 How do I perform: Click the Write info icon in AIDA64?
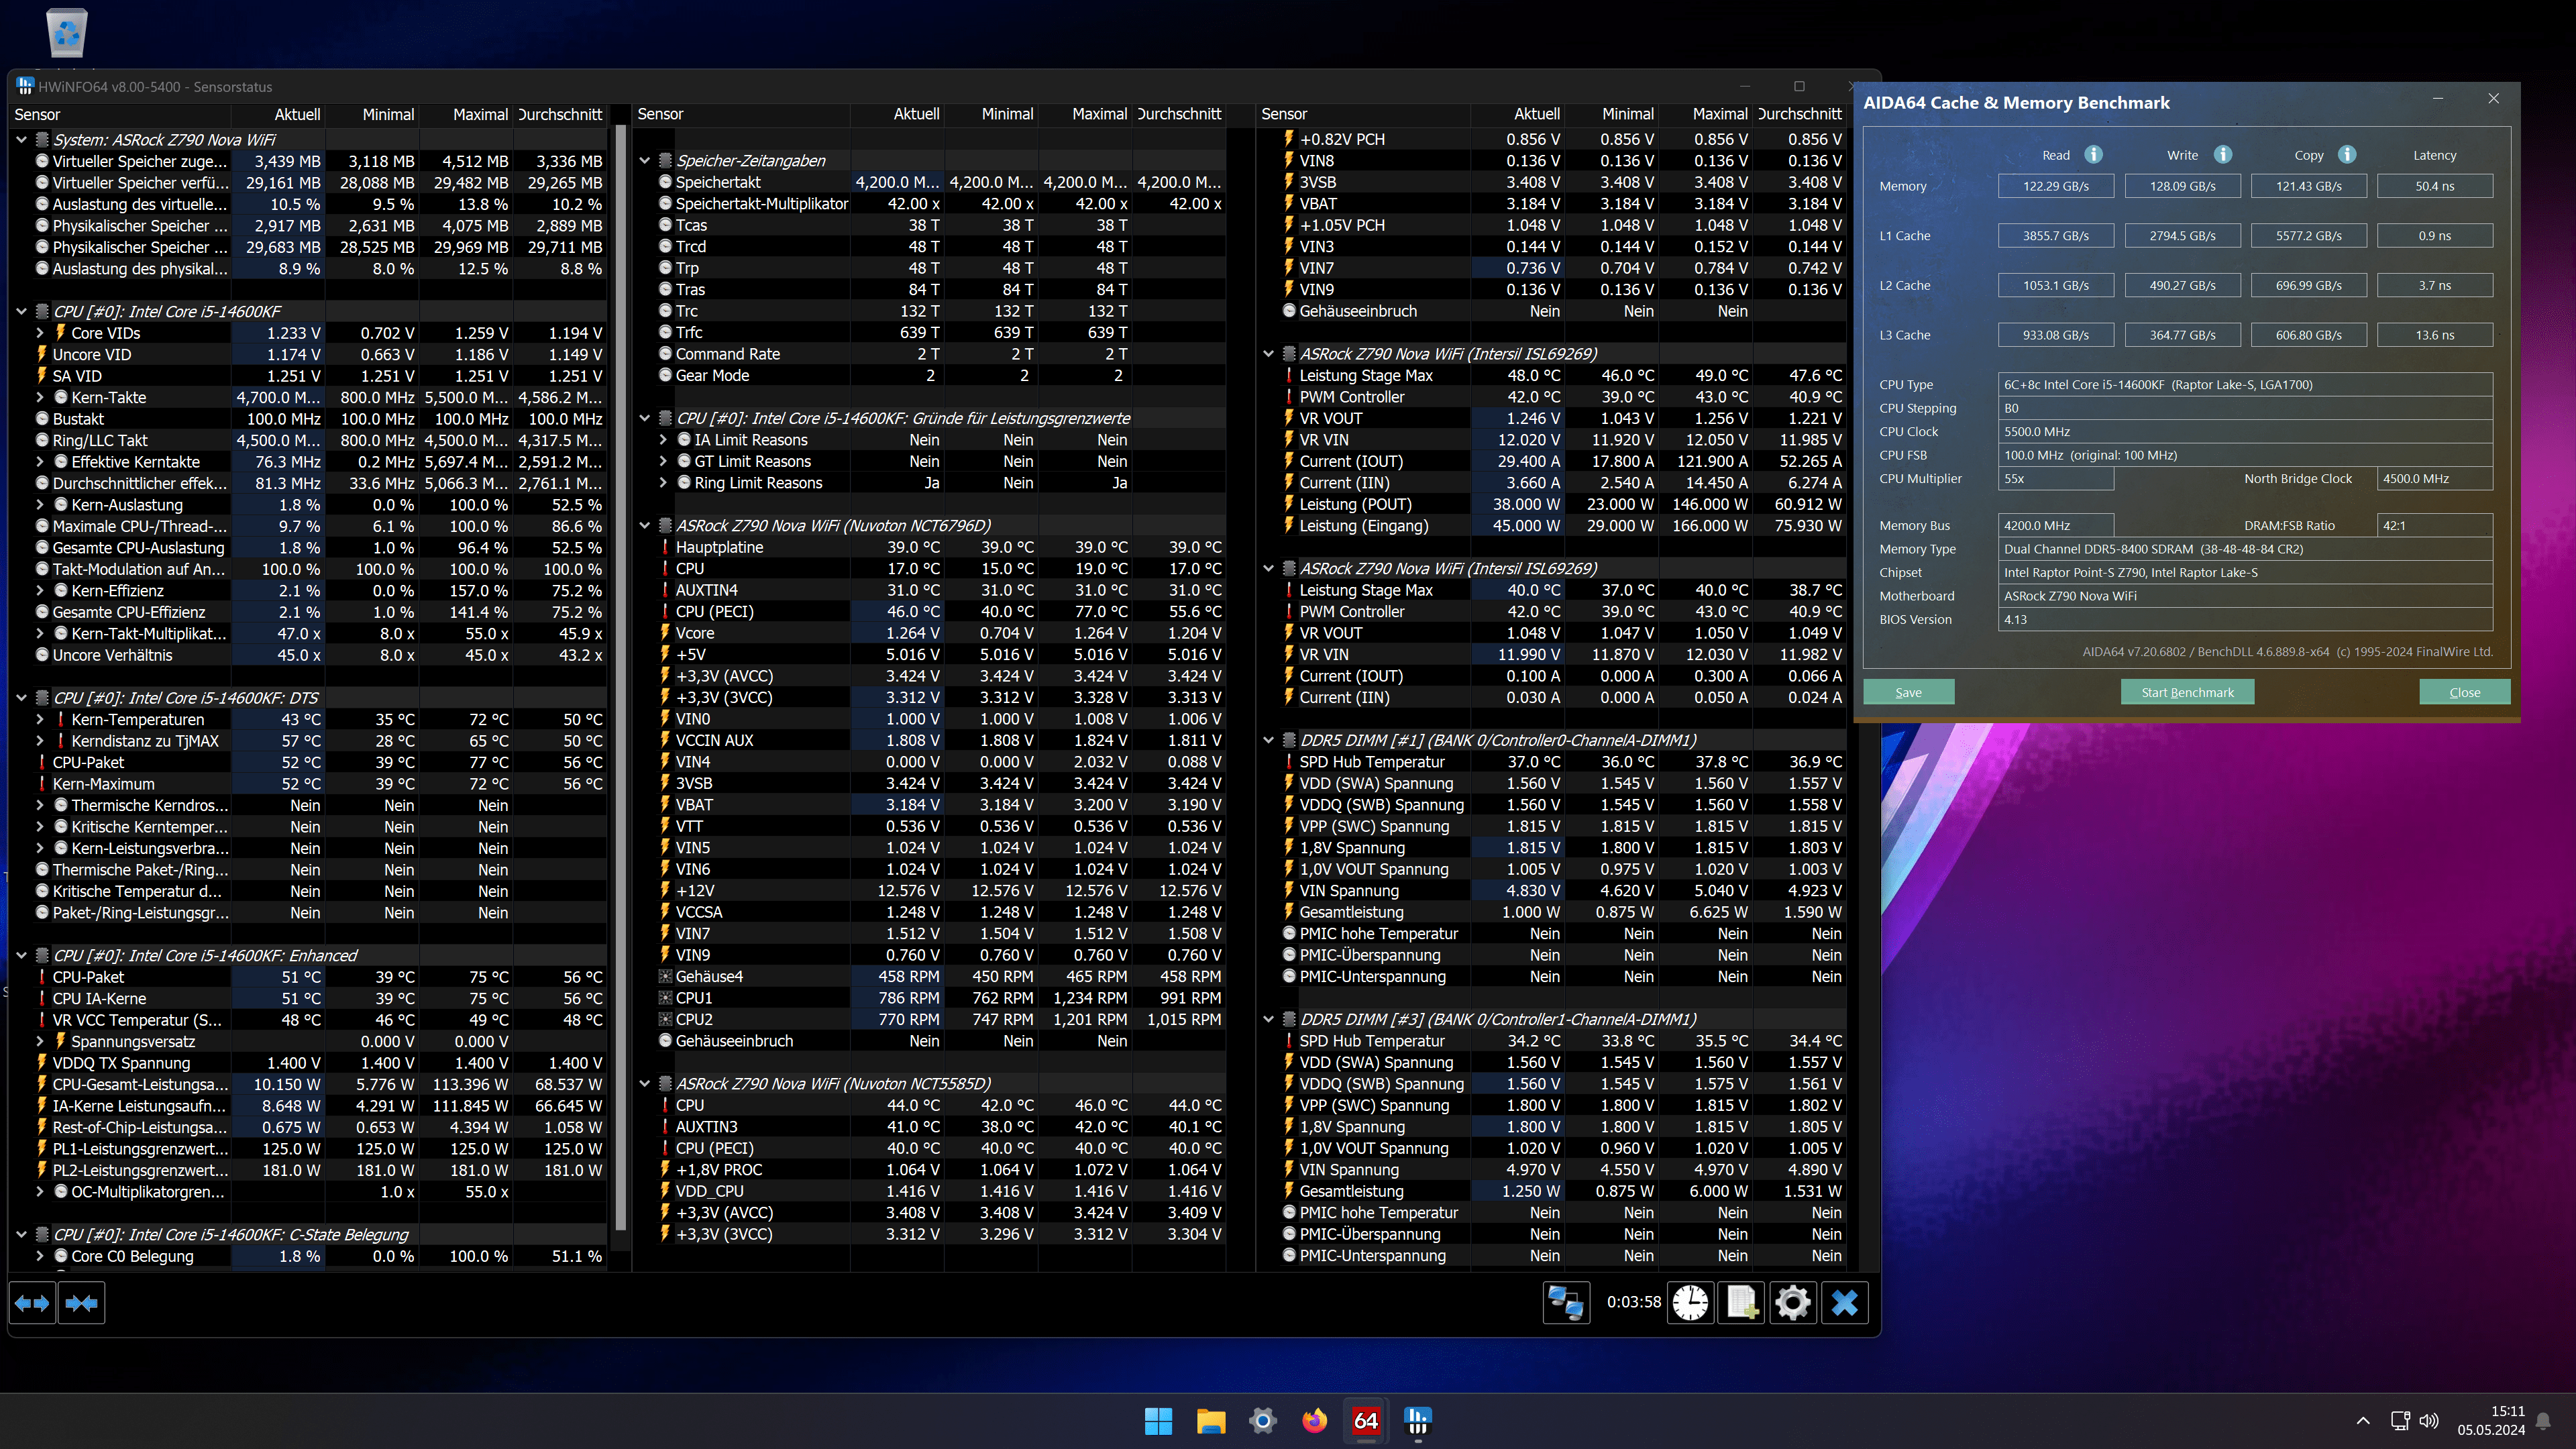[x=2222, y=155]
